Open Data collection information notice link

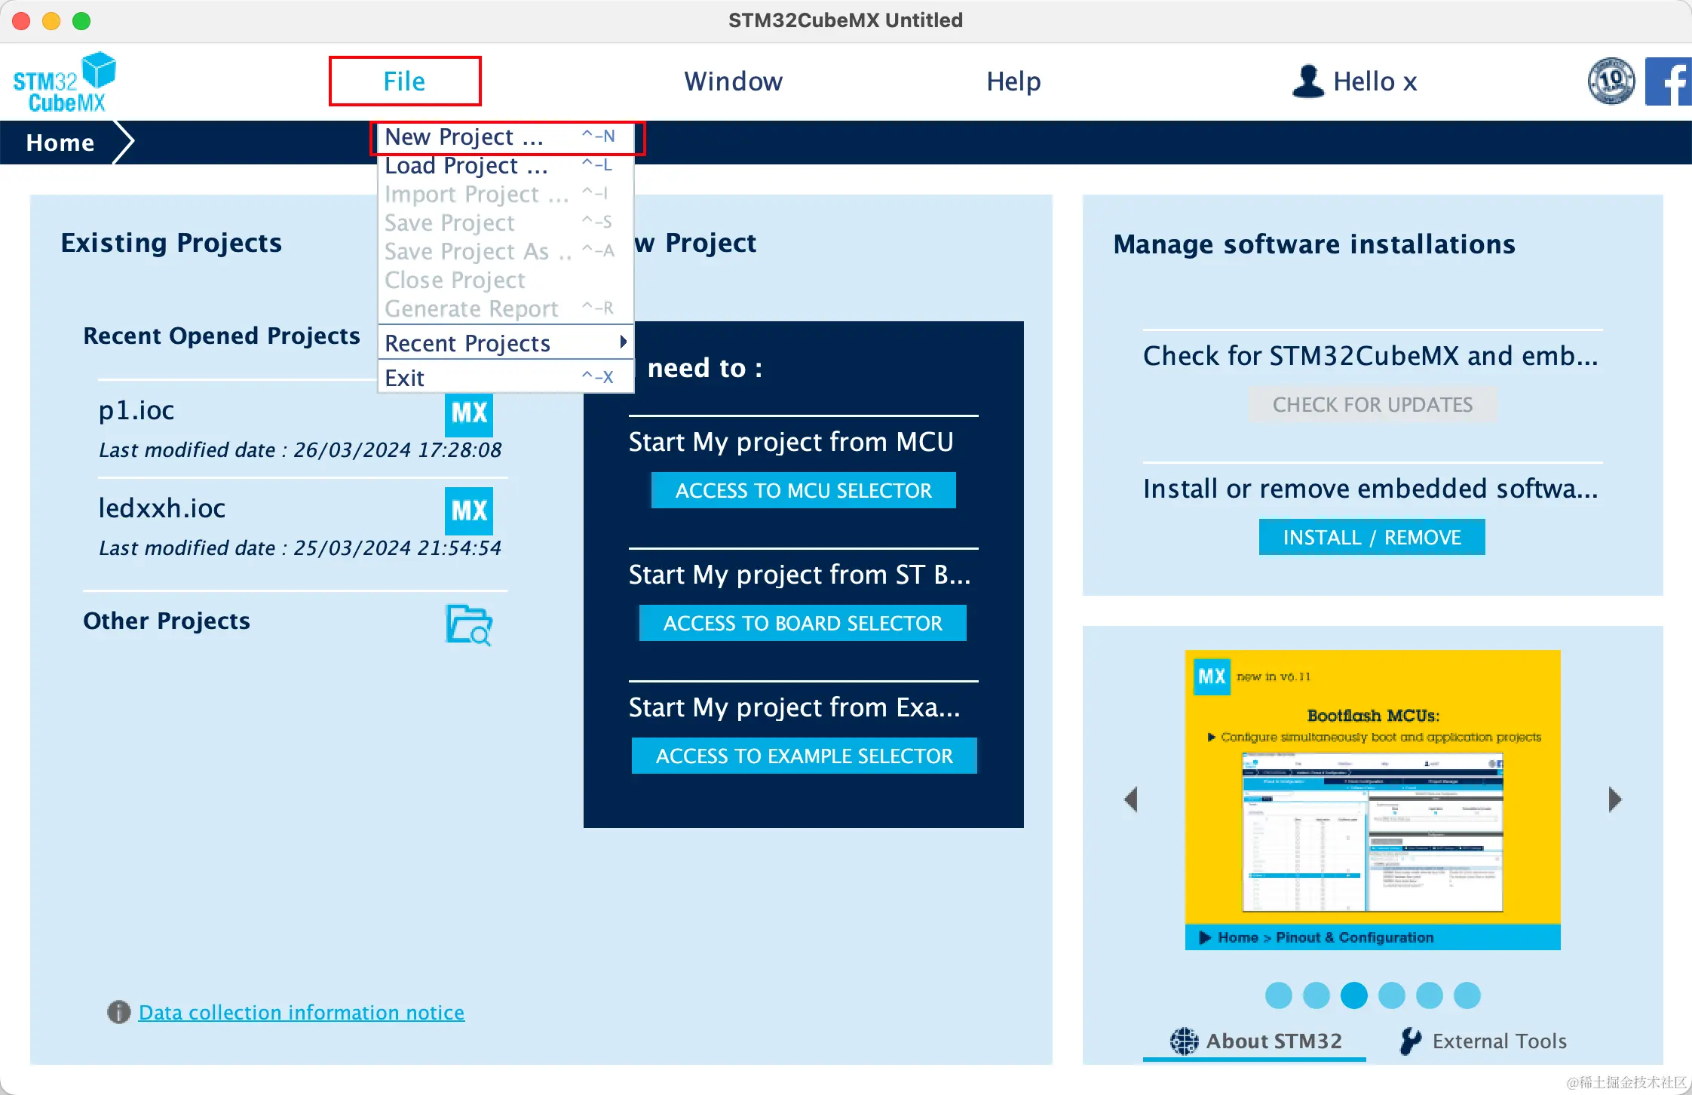click(x=302, y=1012)
